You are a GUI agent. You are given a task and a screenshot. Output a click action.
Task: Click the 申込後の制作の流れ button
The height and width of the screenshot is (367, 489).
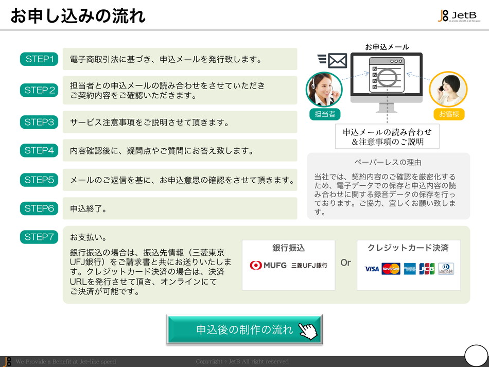[x=244, y=330]
